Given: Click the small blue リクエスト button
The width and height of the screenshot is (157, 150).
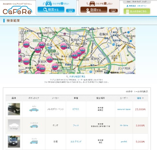Looking at the screenshot, I should (x=70, y=11).
